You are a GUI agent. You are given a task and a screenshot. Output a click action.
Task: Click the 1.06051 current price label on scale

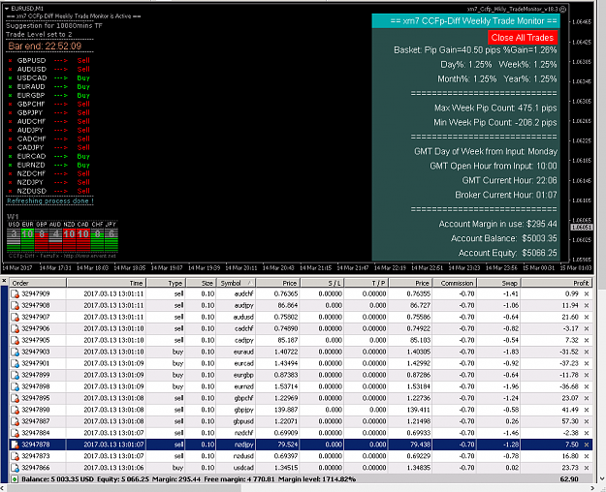582,227
